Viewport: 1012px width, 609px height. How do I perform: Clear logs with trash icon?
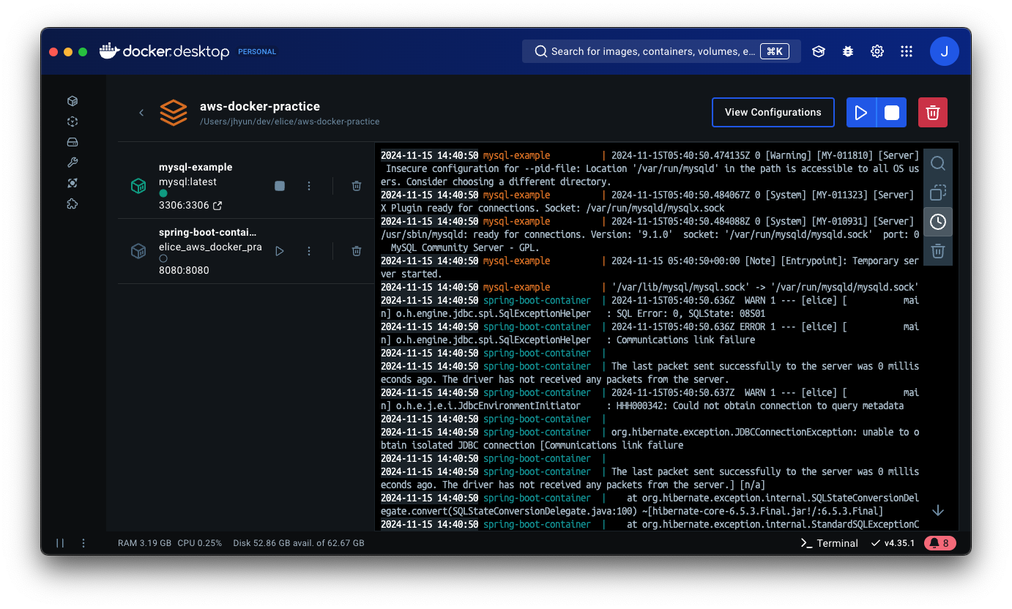pyautogui.click(x=938, y=251)
